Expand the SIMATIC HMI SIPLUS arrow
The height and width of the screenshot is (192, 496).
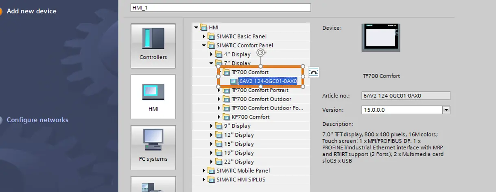point(204,179)
